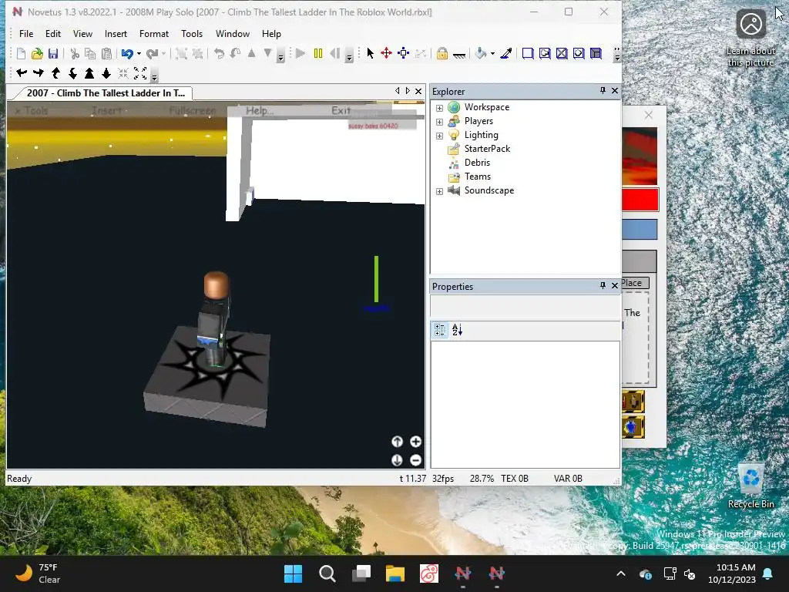Click the Cut scissors icon
Viewport: 789px width, 592px height.
(75, 53)
